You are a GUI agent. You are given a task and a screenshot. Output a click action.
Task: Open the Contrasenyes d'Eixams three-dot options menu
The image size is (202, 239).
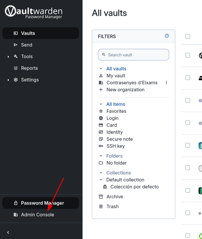coord(166,83)
